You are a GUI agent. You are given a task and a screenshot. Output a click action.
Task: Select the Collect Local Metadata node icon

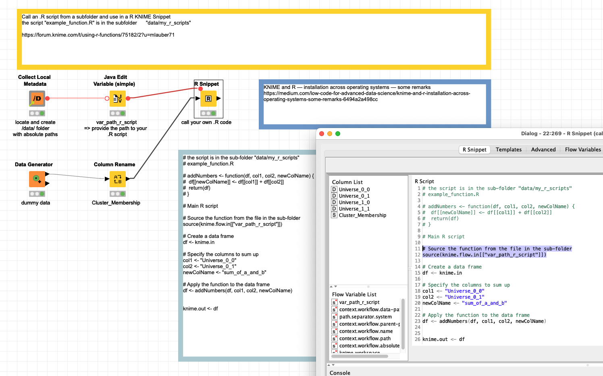(37, 99)
